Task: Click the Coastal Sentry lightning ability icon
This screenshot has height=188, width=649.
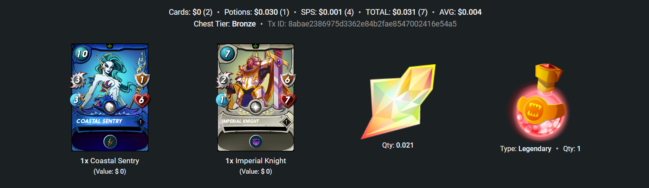Action: [x=110, y=142]
